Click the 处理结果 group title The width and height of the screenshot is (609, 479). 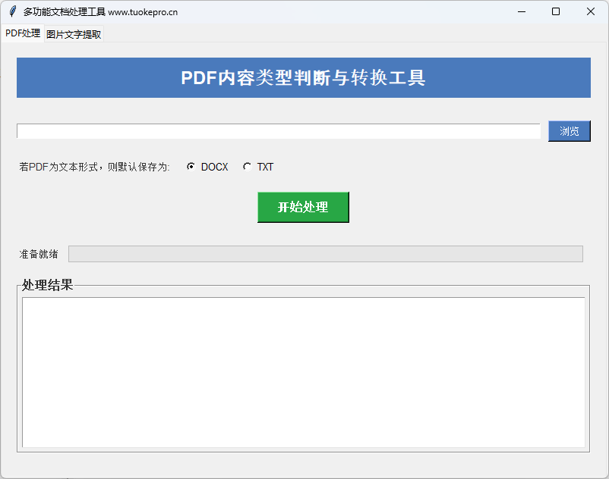click(x=47, y=285)
